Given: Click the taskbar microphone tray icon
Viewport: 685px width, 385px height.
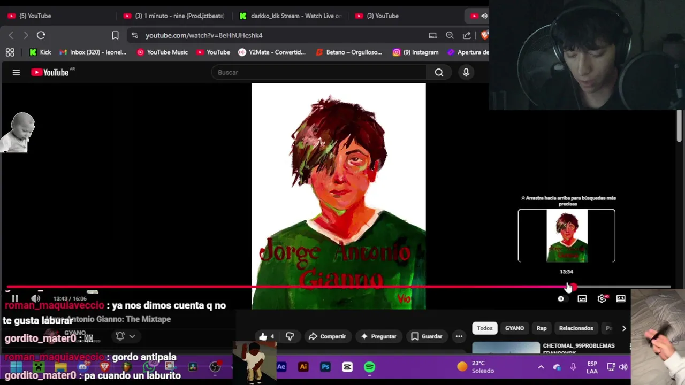Looking at the screenshot, I should [x=573, y=367].
